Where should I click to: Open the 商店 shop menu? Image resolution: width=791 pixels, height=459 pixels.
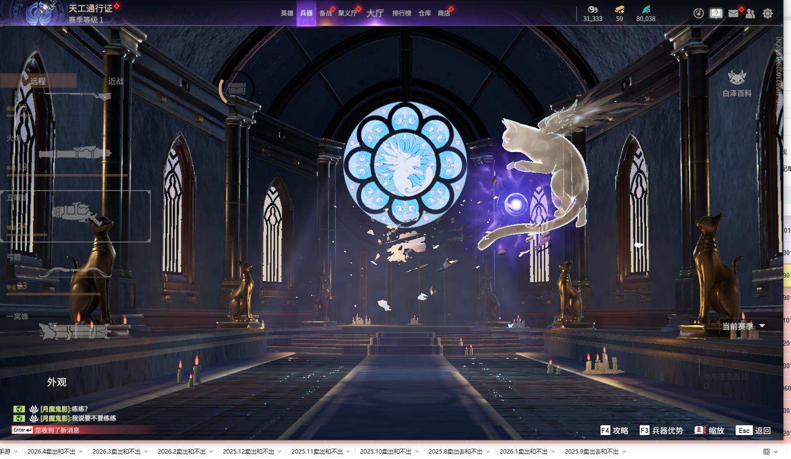point(444,13)
